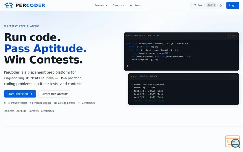The height and width of the screenshot is (152, 243).
Task: Open the Contests link below the features
Action: point(33,111)
